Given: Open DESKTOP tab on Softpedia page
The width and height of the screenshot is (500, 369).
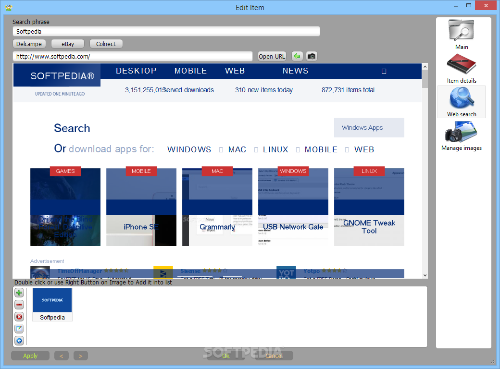Looking at the screenshot, I should click(136, 71).
